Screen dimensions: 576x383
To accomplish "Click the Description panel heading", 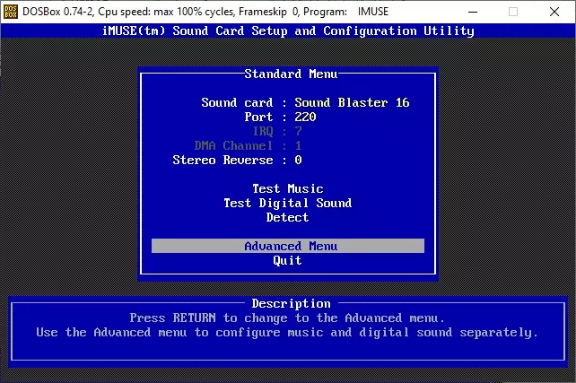I will (291, 304).
